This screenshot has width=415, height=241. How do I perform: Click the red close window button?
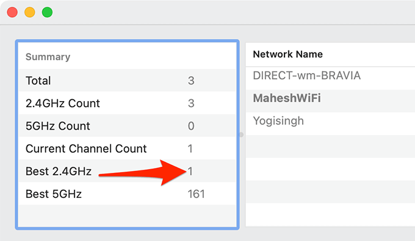pos(12,12)
